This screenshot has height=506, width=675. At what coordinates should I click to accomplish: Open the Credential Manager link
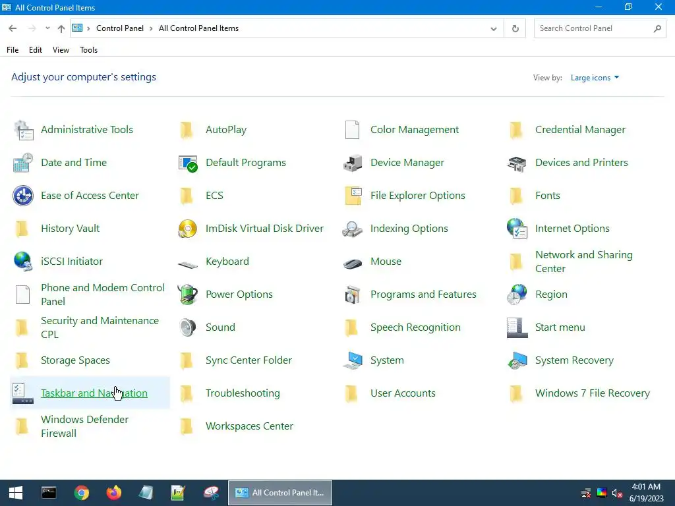point(580,130)
